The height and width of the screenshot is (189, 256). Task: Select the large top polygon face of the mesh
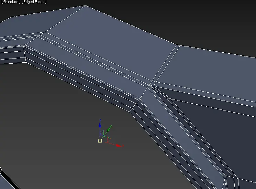(x=111, y=44)
